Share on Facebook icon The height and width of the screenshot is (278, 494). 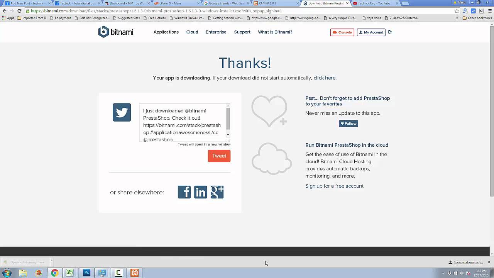[x=184, y=192]
